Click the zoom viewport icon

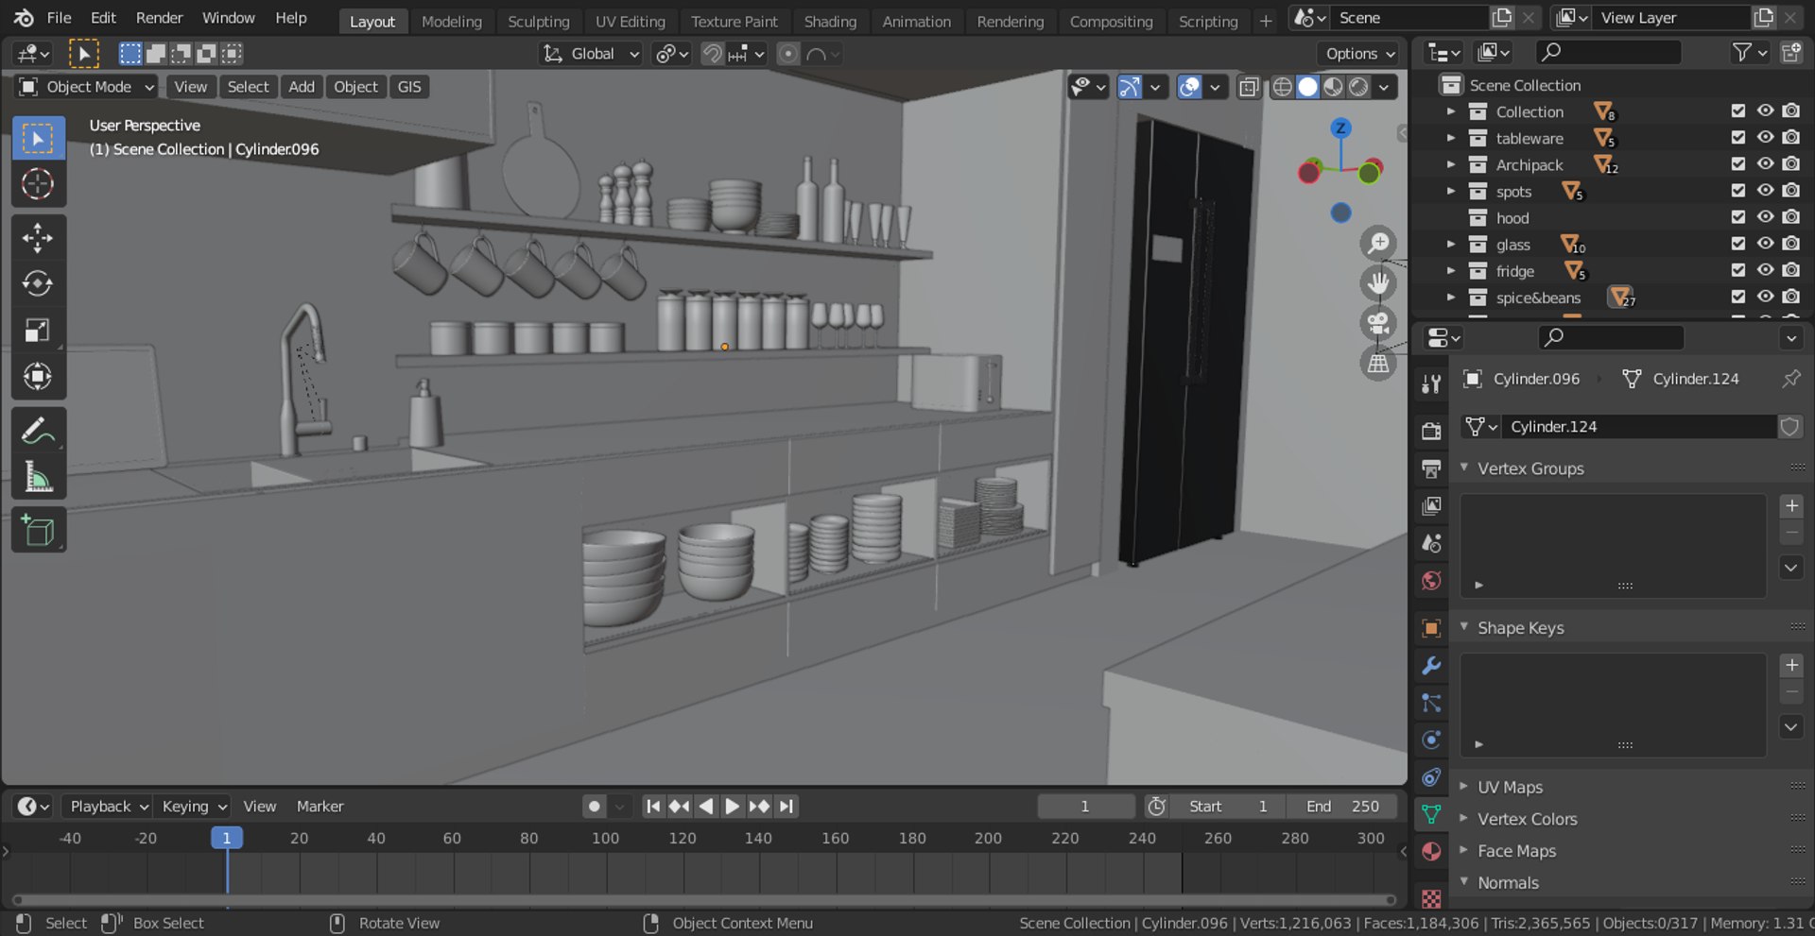click(x=1378, y=244)
